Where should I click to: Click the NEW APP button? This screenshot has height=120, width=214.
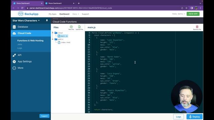pyautogui.click(x=193, y=14)
